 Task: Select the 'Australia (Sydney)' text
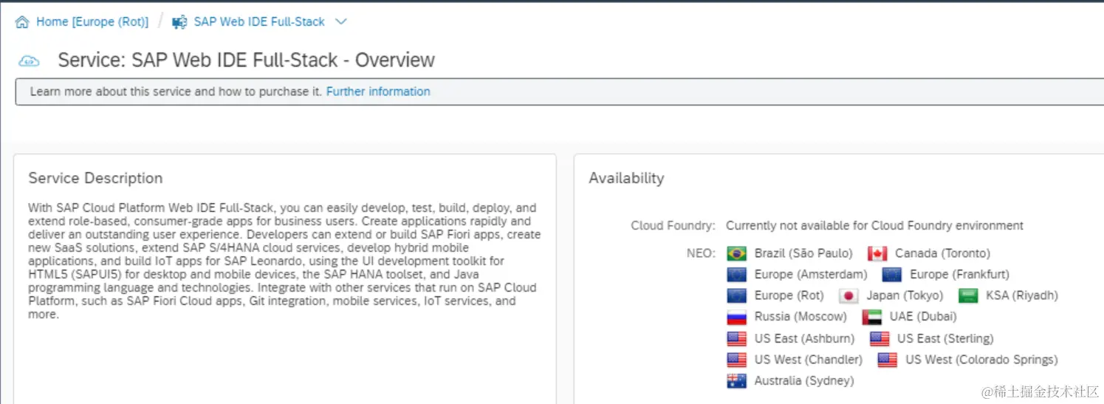(x=804, y=381)
